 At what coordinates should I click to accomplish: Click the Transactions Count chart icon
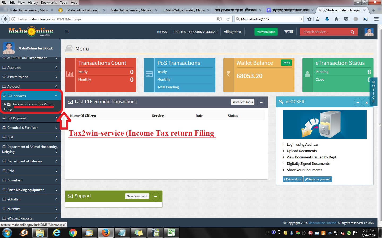click(x=70, y=74)
